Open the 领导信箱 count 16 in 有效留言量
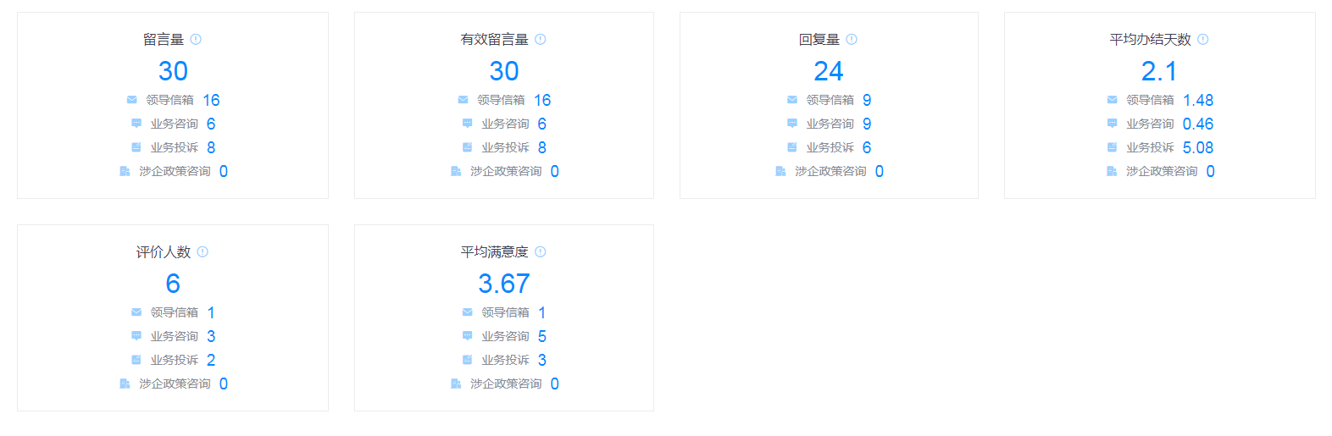This screenshot has height=436, width=1332. [x=542, y=100]
